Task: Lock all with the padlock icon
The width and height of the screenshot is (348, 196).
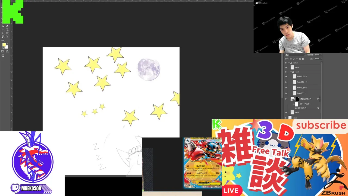Action: (303, 59)
